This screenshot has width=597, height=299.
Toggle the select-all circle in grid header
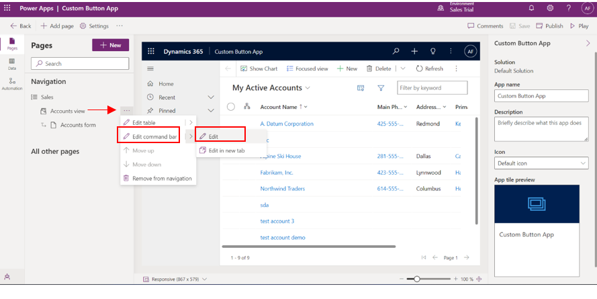tap(231, 107)
